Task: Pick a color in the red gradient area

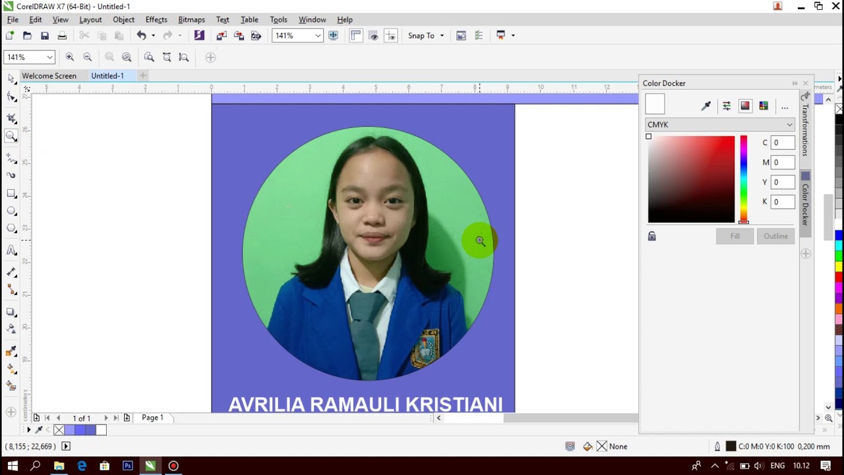Action: point(691,179)
